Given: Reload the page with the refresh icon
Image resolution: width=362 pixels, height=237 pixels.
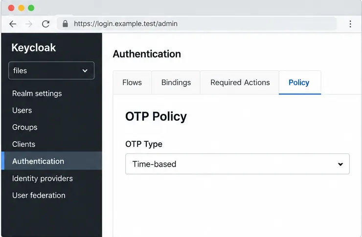Looking at the screenshot, I should coord(45,24).
